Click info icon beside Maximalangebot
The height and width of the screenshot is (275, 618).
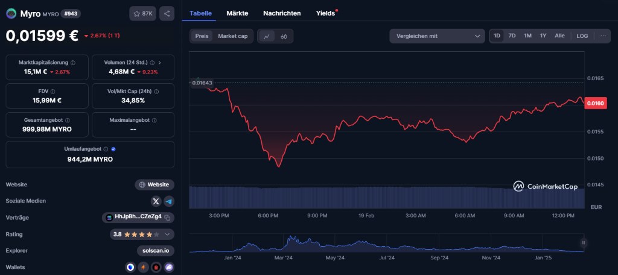(154, 120)
